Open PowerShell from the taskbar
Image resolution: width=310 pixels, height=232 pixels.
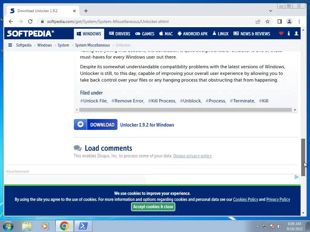click(x=83, y=226)
